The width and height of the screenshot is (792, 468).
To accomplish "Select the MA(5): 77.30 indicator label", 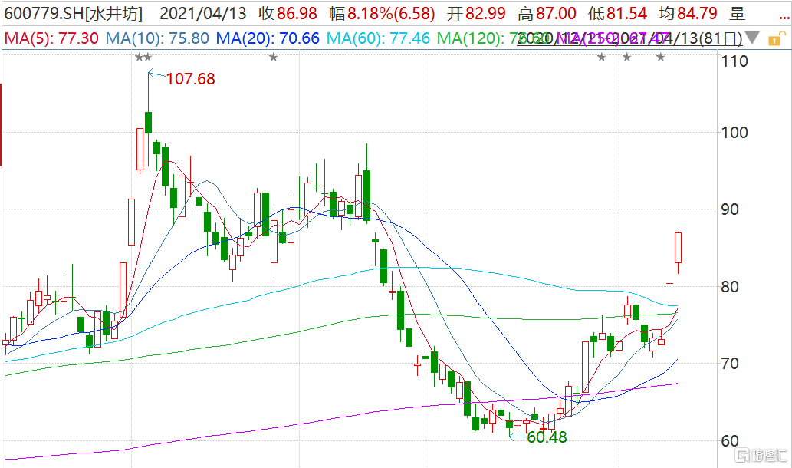I will tap(51, 38).
